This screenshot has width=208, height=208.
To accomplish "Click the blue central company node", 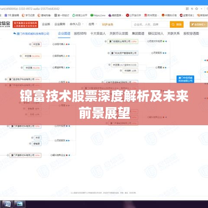I will 185,79.
